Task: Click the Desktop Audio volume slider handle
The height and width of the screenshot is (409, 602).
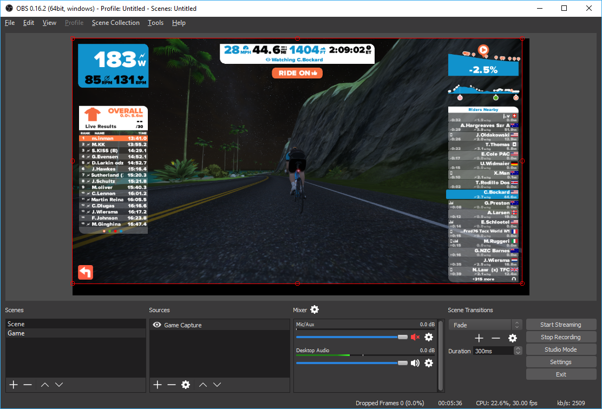Action: (x=403, y=363)
